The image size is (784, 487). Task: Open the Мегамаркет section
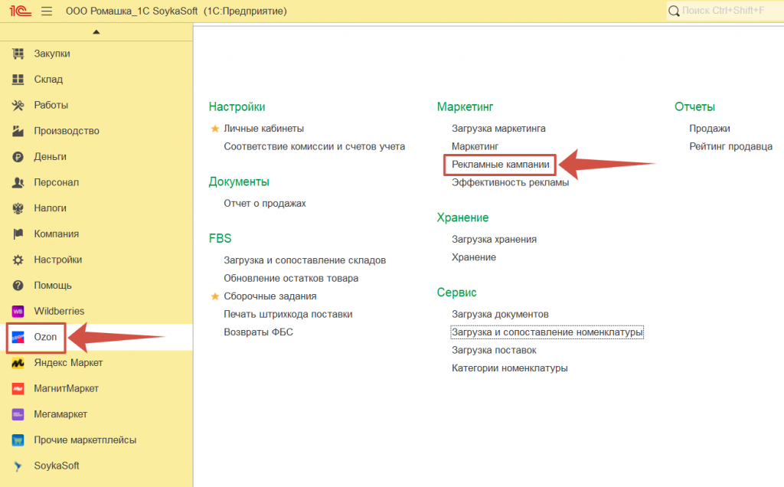[60, 414]
